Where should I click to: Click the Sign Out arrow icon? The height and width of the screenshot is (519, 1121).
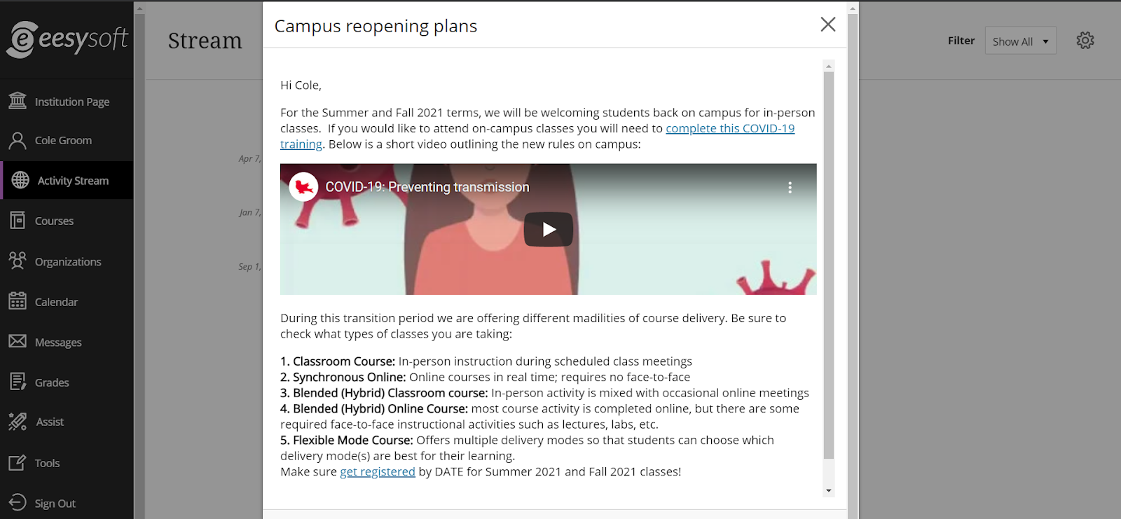pos(18,503)
